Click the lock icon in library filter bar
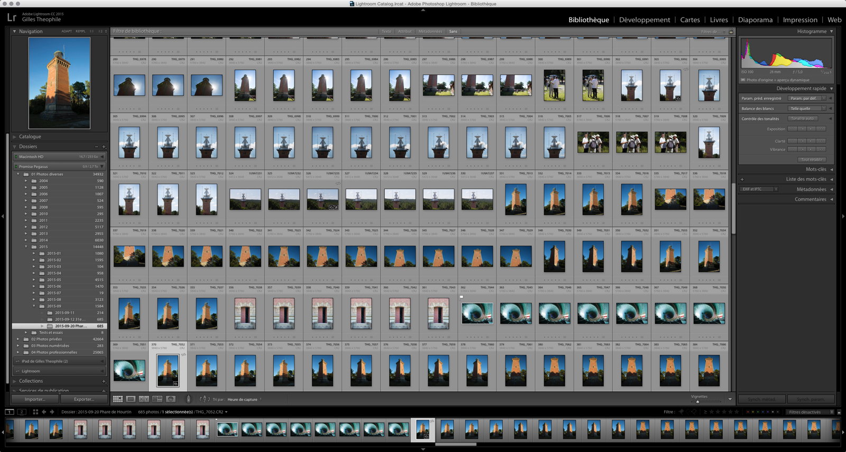Image resolution: width=846 pixels, height=452 pixels. pos(731,31)
